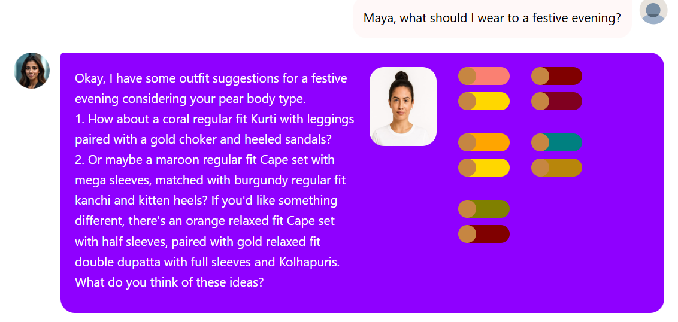
Task: Pick the yellow pill beneath the orange one
Action: (484, 168)
